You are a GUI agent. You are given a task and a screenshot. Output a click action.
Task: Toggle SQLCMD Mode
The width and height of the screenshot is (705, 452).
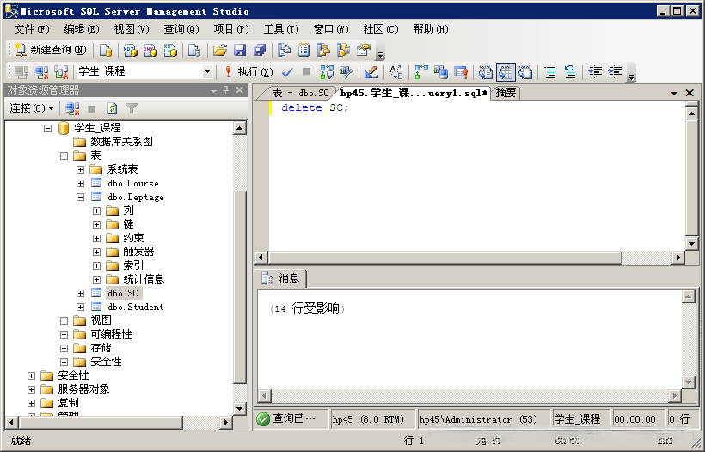point(461,72)
